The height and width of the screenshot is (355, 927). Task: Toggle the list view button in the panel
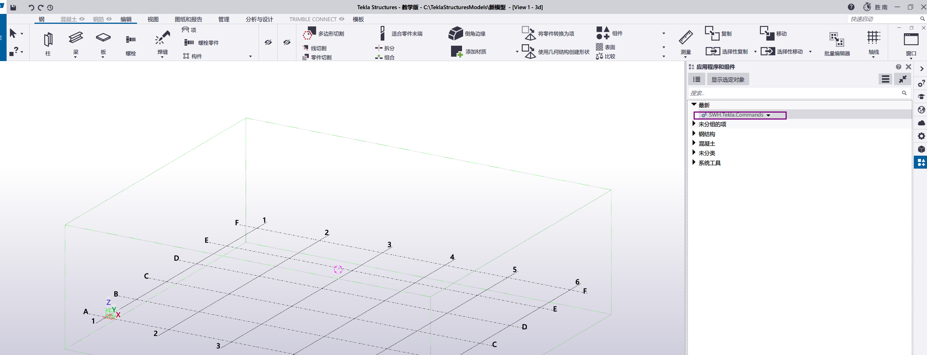(697, 79)
